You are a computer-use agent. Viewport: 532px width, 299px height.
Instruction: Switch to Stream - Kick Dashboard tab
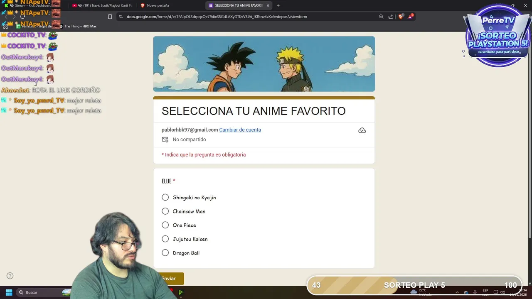(x=33, y=5)
